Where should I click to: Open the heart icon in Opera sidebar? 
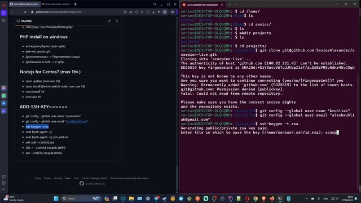coord(4,177)
